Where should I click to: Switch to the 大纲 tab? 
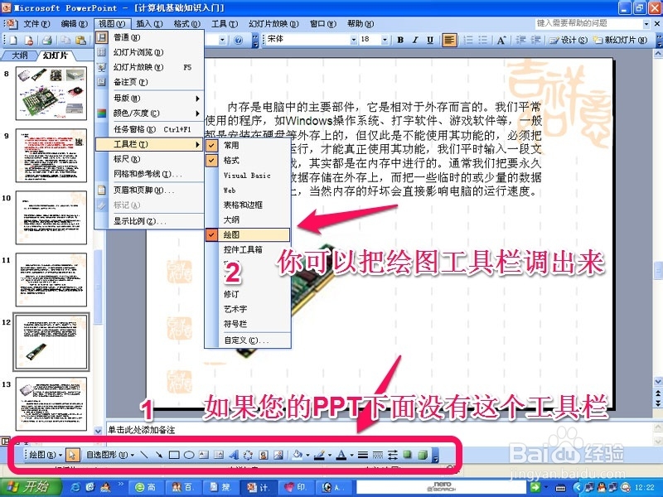pyautogui.click(x=19, y=55)
